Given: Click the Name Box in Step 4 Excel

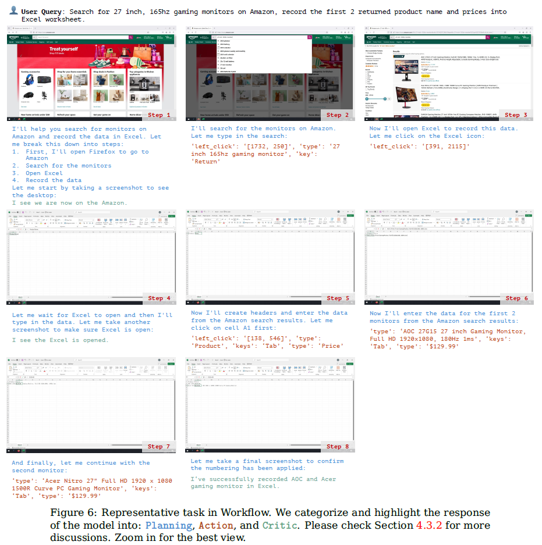Looking at the screenshot, I should pyautogui.click(x=12, y=229).
